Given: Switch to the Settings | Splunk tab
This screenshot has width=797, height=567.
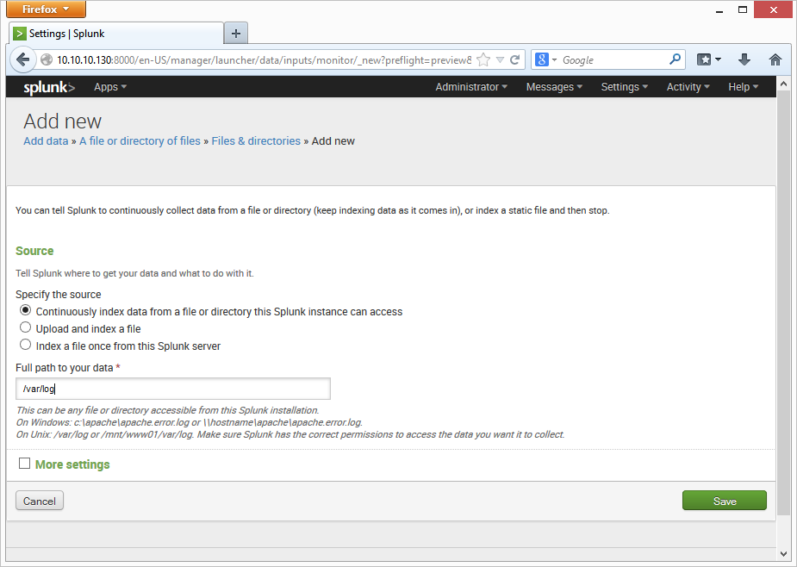Looking at the screenshot, I should (116, 34).
